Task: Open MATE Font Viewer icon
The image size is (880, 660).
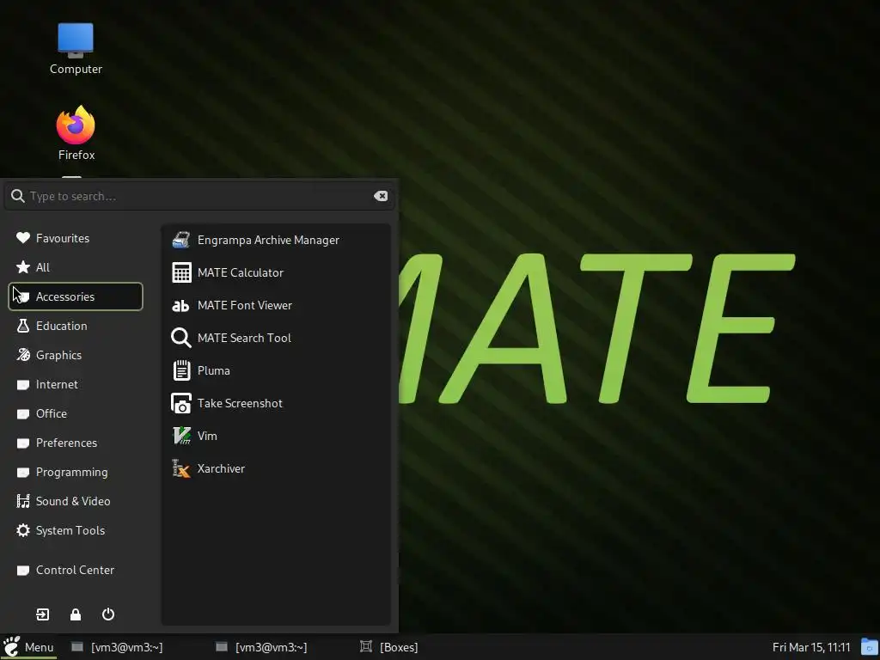Action: (180, 305)
